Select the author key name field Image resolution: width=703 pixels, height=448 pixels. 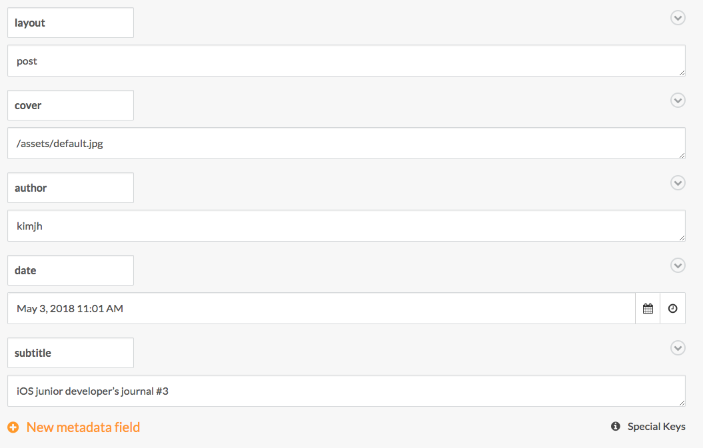(71, 188)
